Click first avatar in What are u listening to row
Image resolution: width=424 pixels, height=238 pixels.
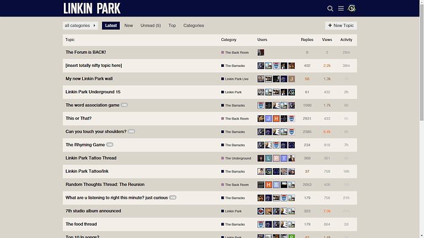261,198
